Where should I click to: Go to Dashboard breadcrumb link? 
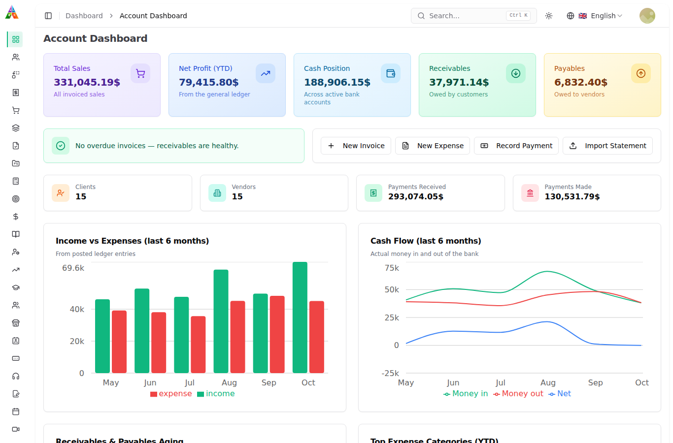click(84, 16)
